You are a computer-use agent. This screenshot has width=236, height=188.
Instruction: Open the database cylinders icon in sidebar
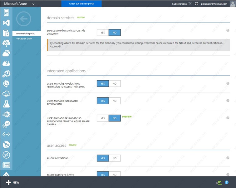[6, 33]
